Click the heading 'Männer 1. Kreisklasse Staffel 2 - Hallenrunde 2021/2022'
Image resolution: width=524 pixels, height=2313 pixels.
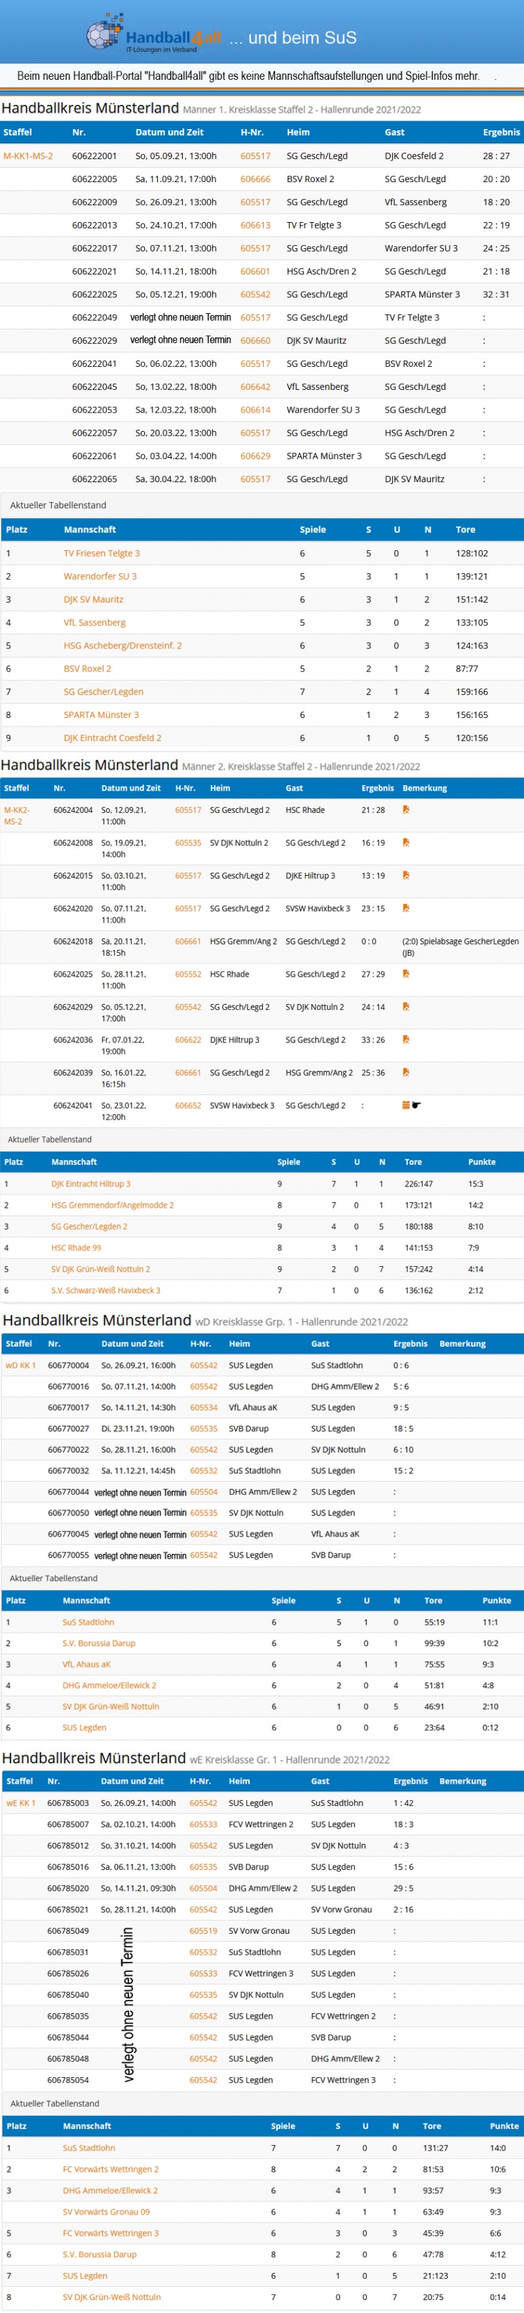click(x=301, y=109)
